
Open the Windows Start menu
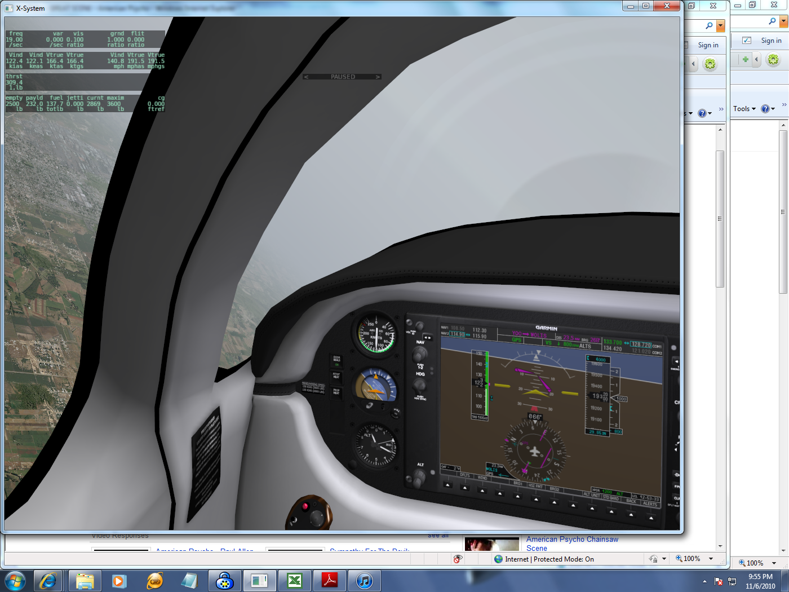tap(15, 580)
